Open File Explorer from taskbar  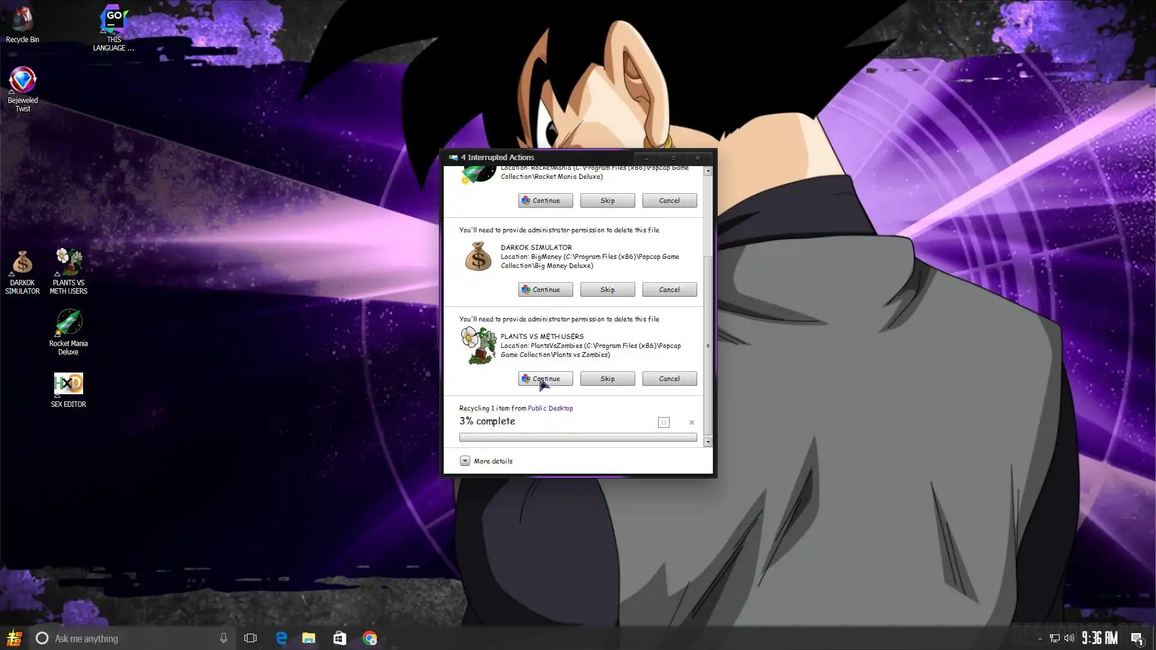point(309,639)
